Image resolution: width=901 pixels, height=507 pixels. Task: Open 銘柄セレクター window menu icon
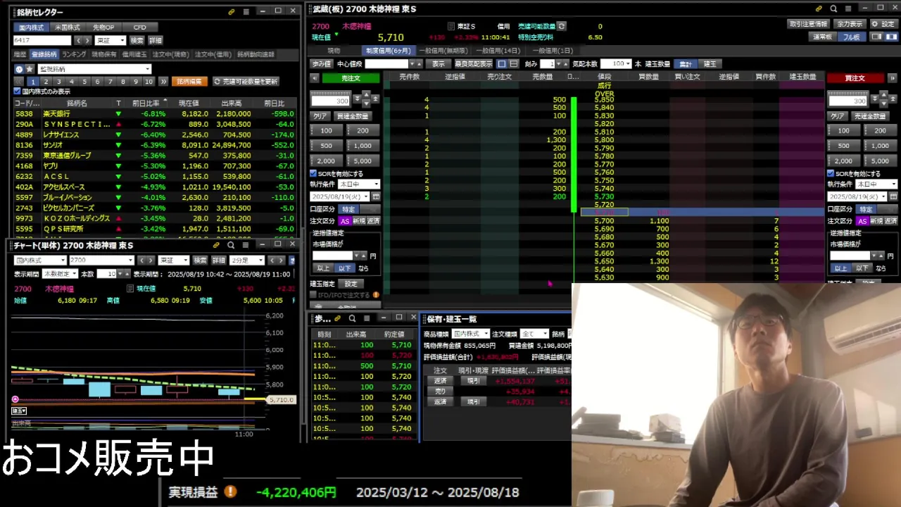point(246,12)
